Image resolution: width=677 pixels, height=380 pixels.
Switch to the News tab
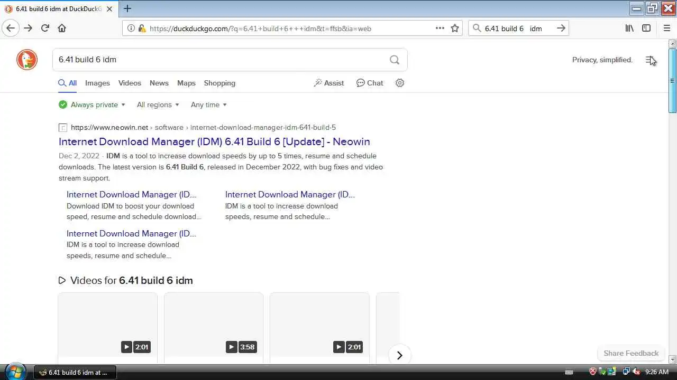[x=159, y=83]
